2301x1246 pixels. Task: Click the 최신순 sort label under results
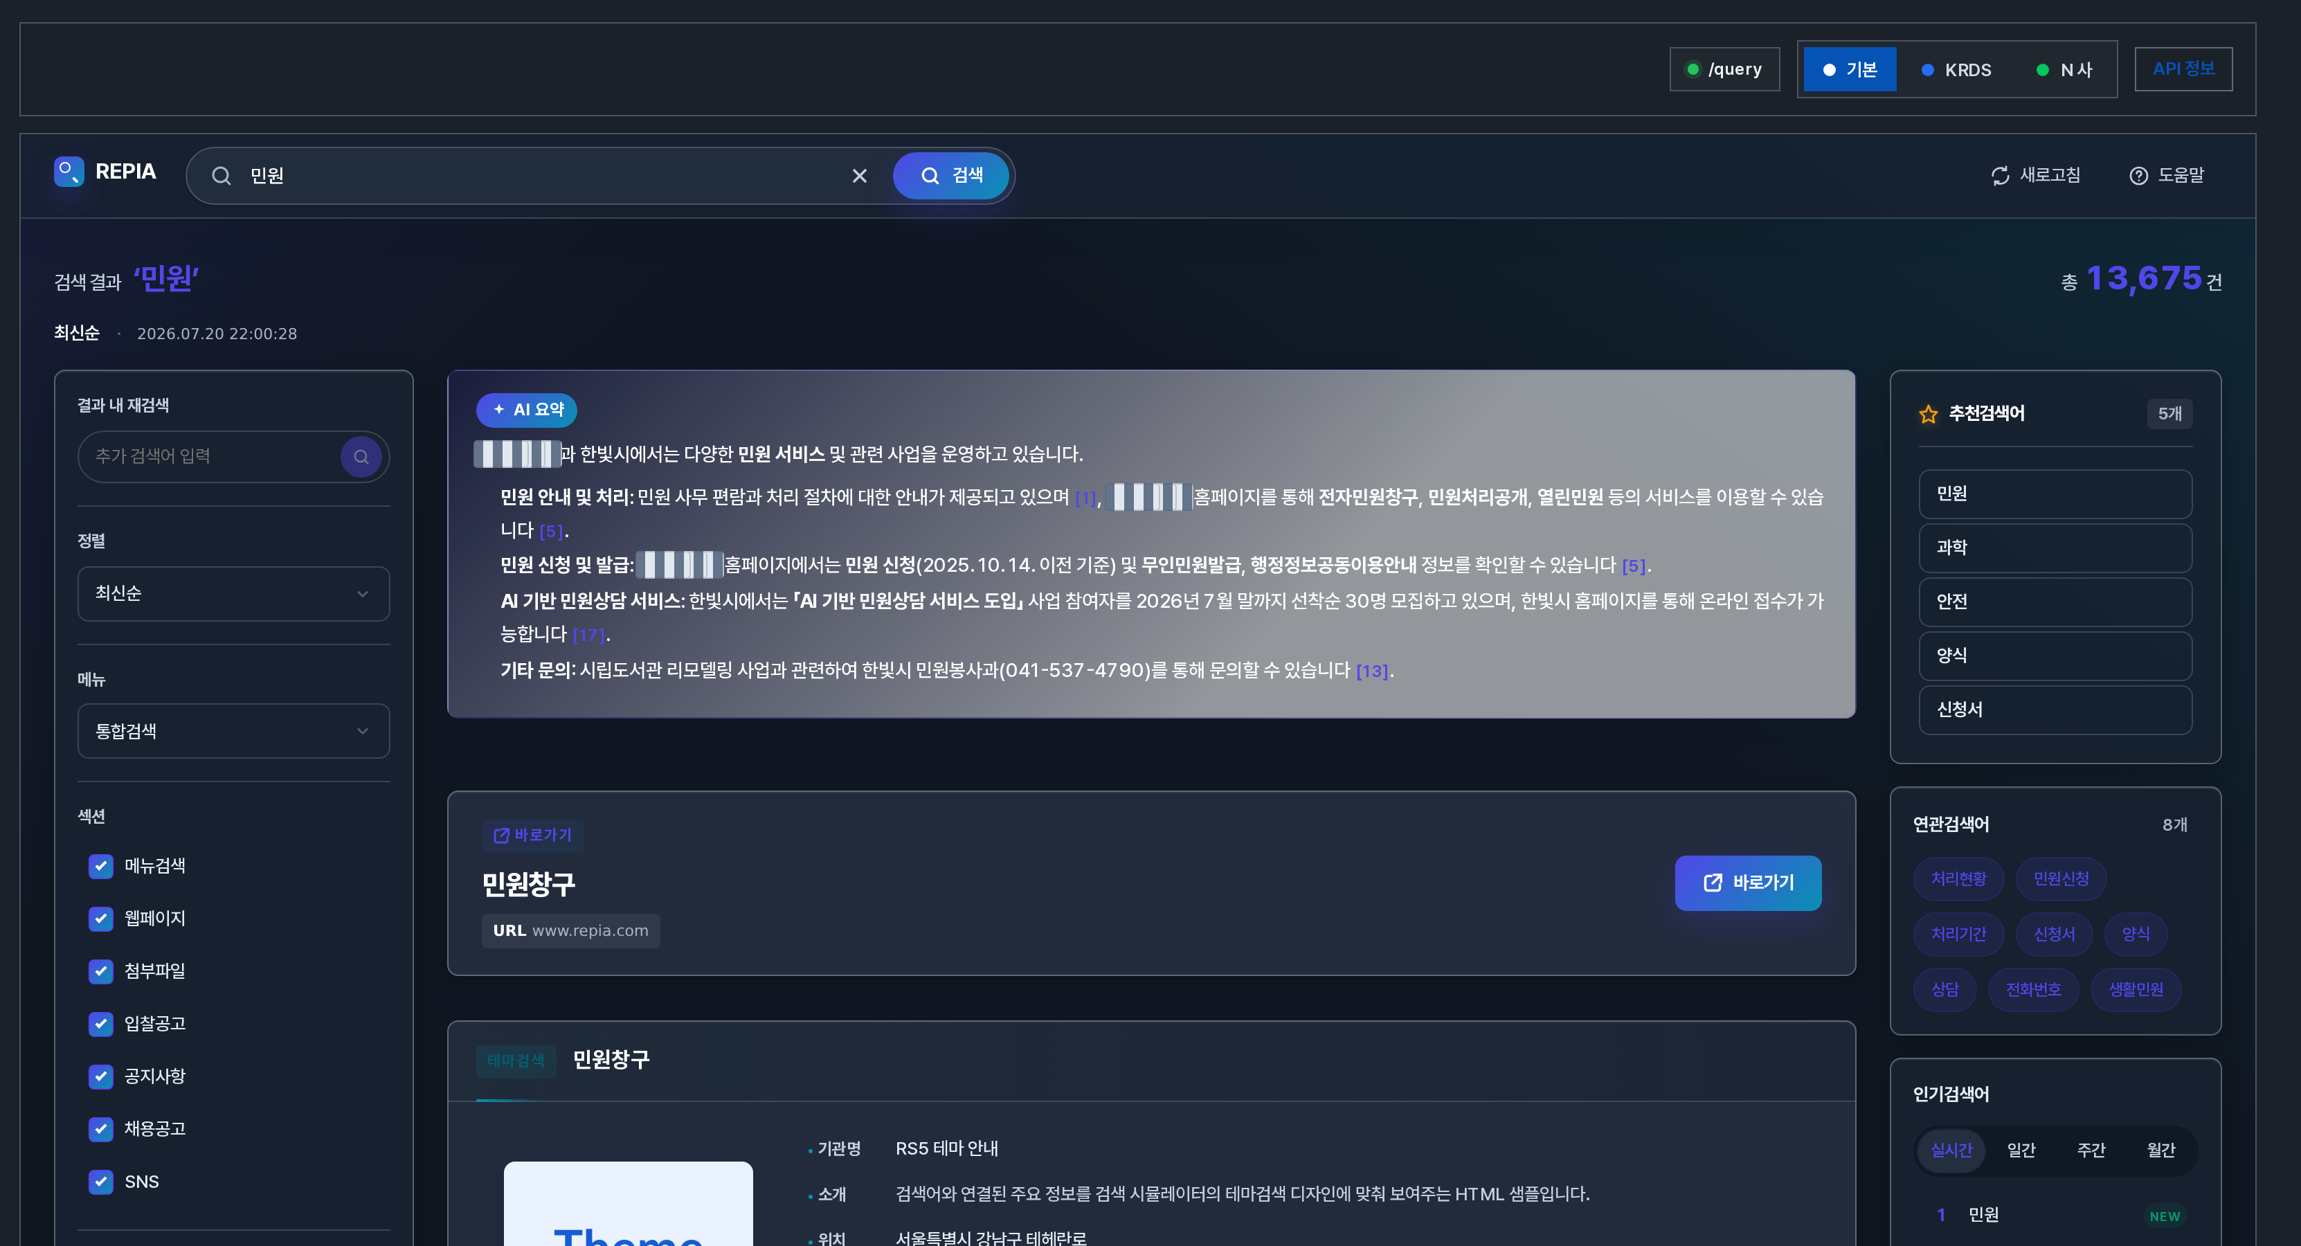coord(77,333)
